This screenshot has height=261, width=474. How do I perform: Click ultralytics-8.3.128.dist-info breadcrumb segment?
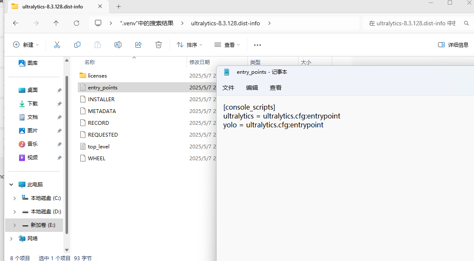click(225, 23)
